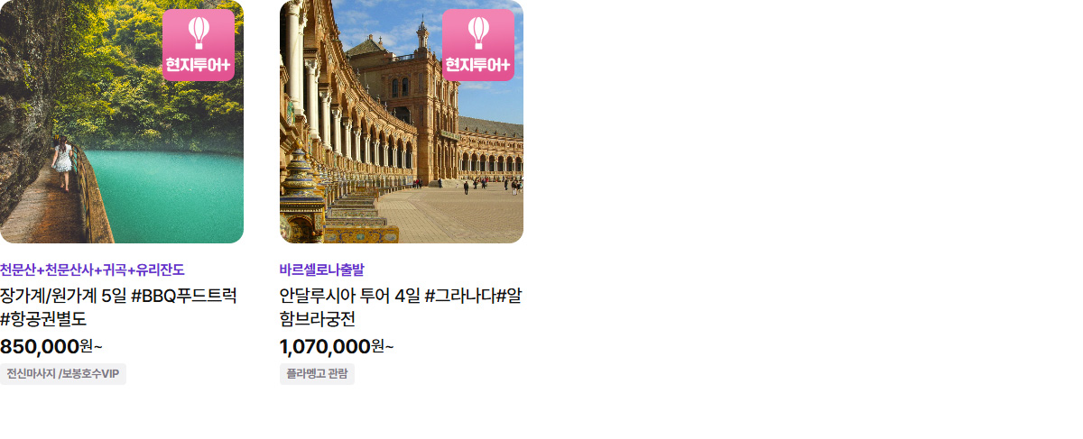Viewport: 1083px width, 439px height.
Task: Click the 천문산+천문산사+귀곡+유리잔도 purple link
Action: pyautogui.click(x=92, y=270)
